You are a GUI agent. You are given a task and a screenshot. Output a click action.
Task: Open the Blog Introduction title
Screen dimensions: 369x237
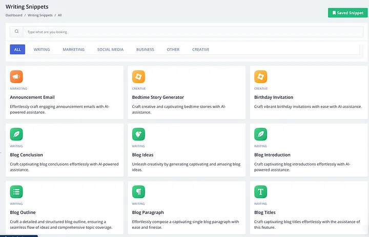click(272, 155)
